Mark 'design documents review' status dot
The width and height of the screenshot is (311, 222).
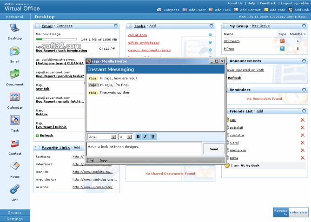[210, 50]
